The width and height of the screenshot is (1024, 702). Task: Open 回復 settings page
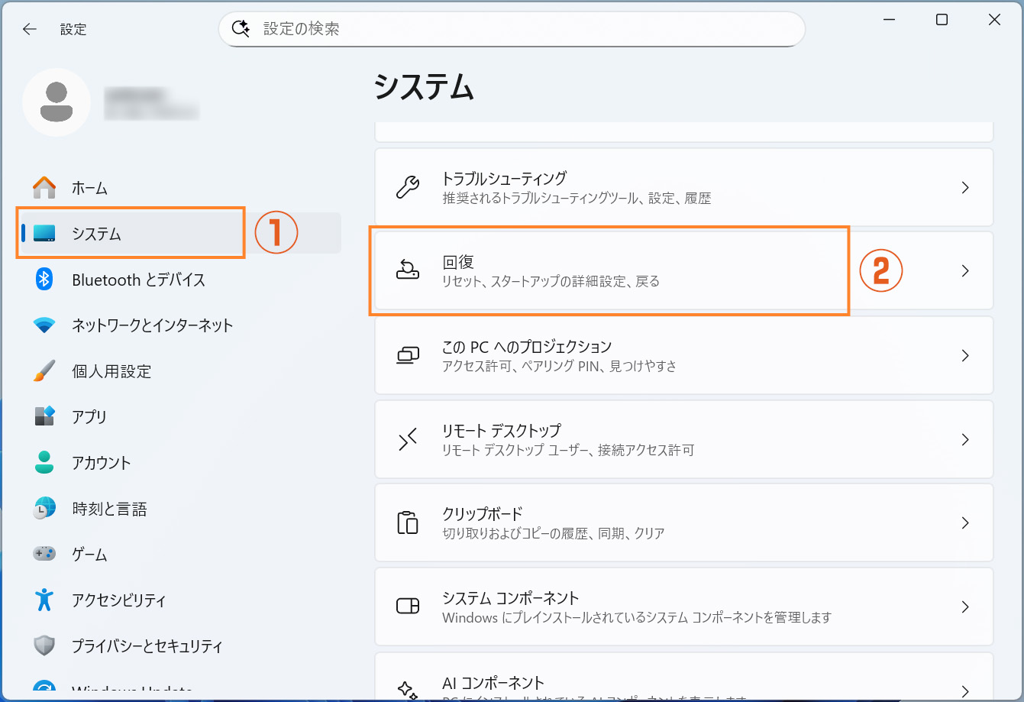684,270
